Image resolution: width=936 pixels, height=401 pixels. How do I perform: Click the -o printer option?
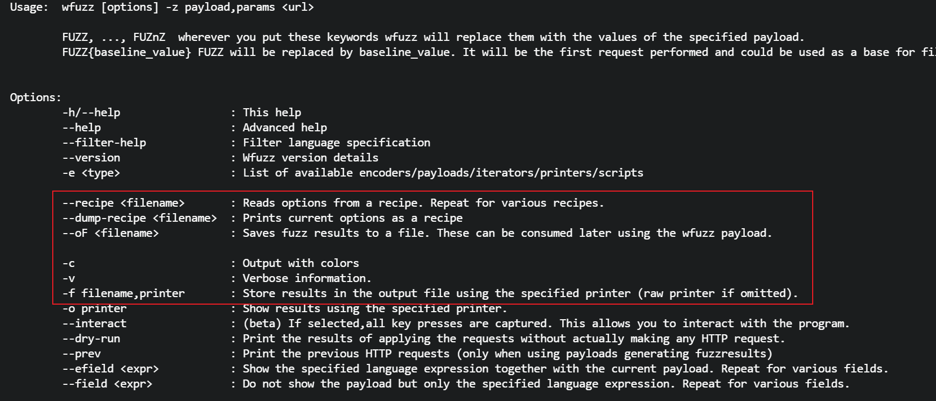tap(94, 308)
